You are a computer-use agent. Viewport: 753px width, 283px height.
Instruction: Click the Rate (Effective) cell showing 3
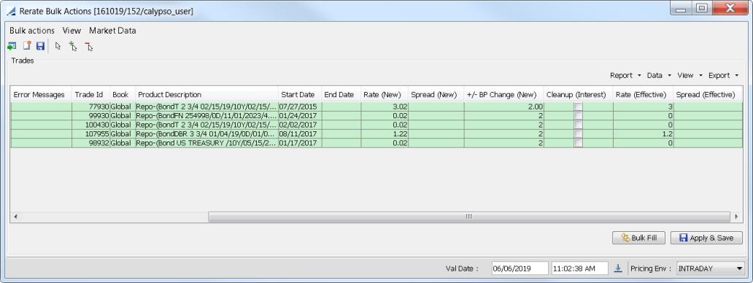pyautogui.click(x=643, y=107)
